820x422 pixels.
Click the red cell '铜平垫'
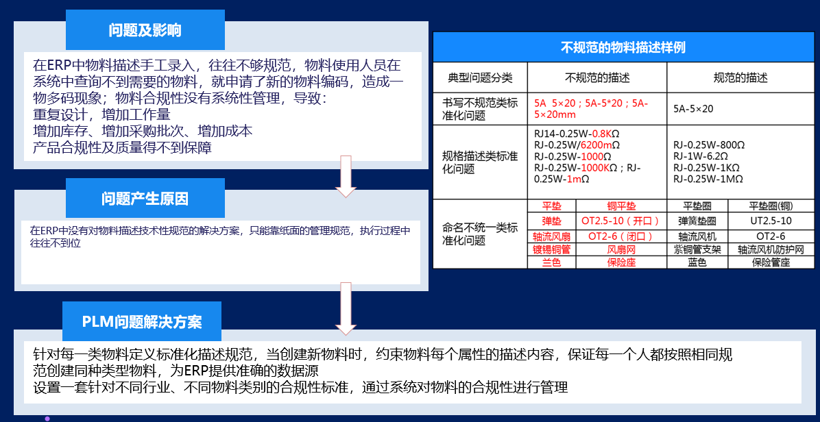point(621,206)
